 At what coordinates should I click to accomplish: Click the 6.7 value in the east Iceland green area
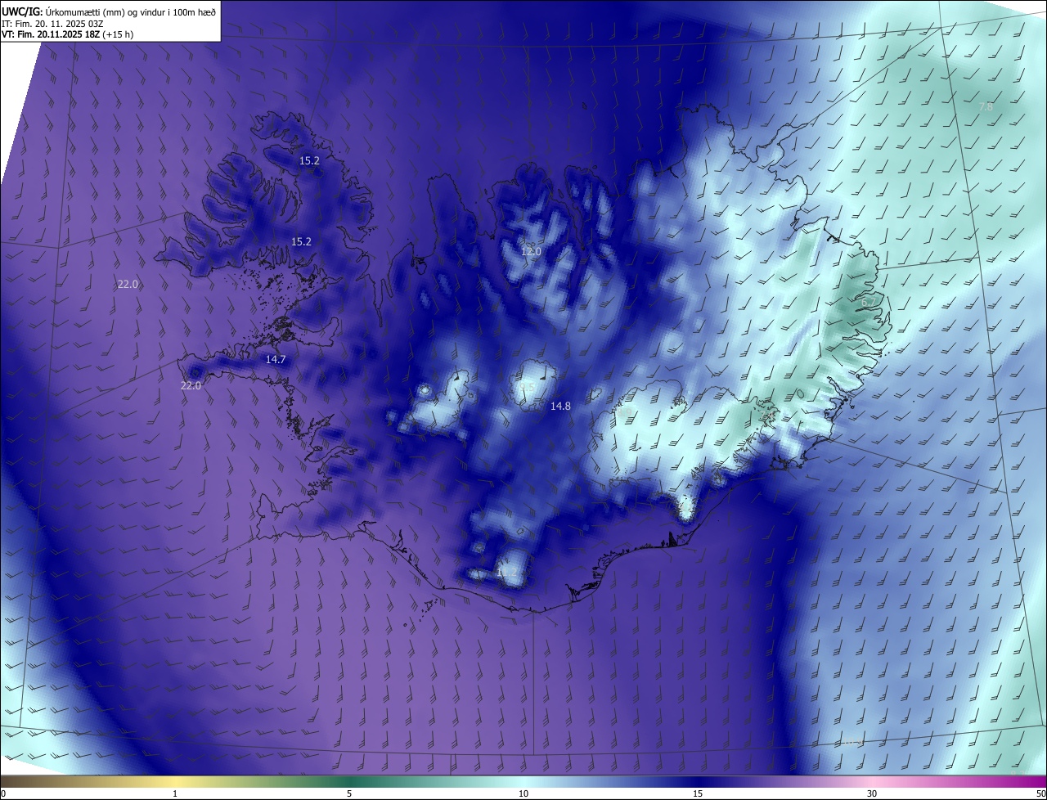(x=868, y=302)
